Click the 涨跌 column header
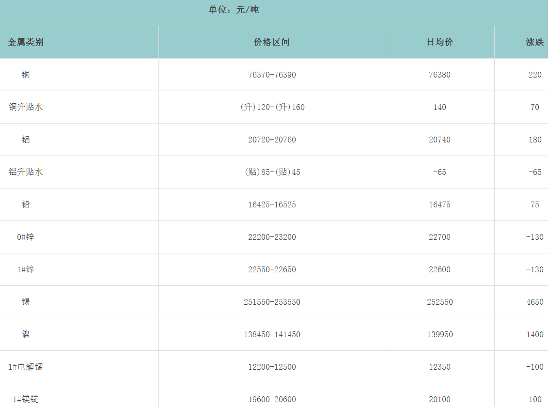The height and width of the screenshot is (407, 548). [534, 42]
